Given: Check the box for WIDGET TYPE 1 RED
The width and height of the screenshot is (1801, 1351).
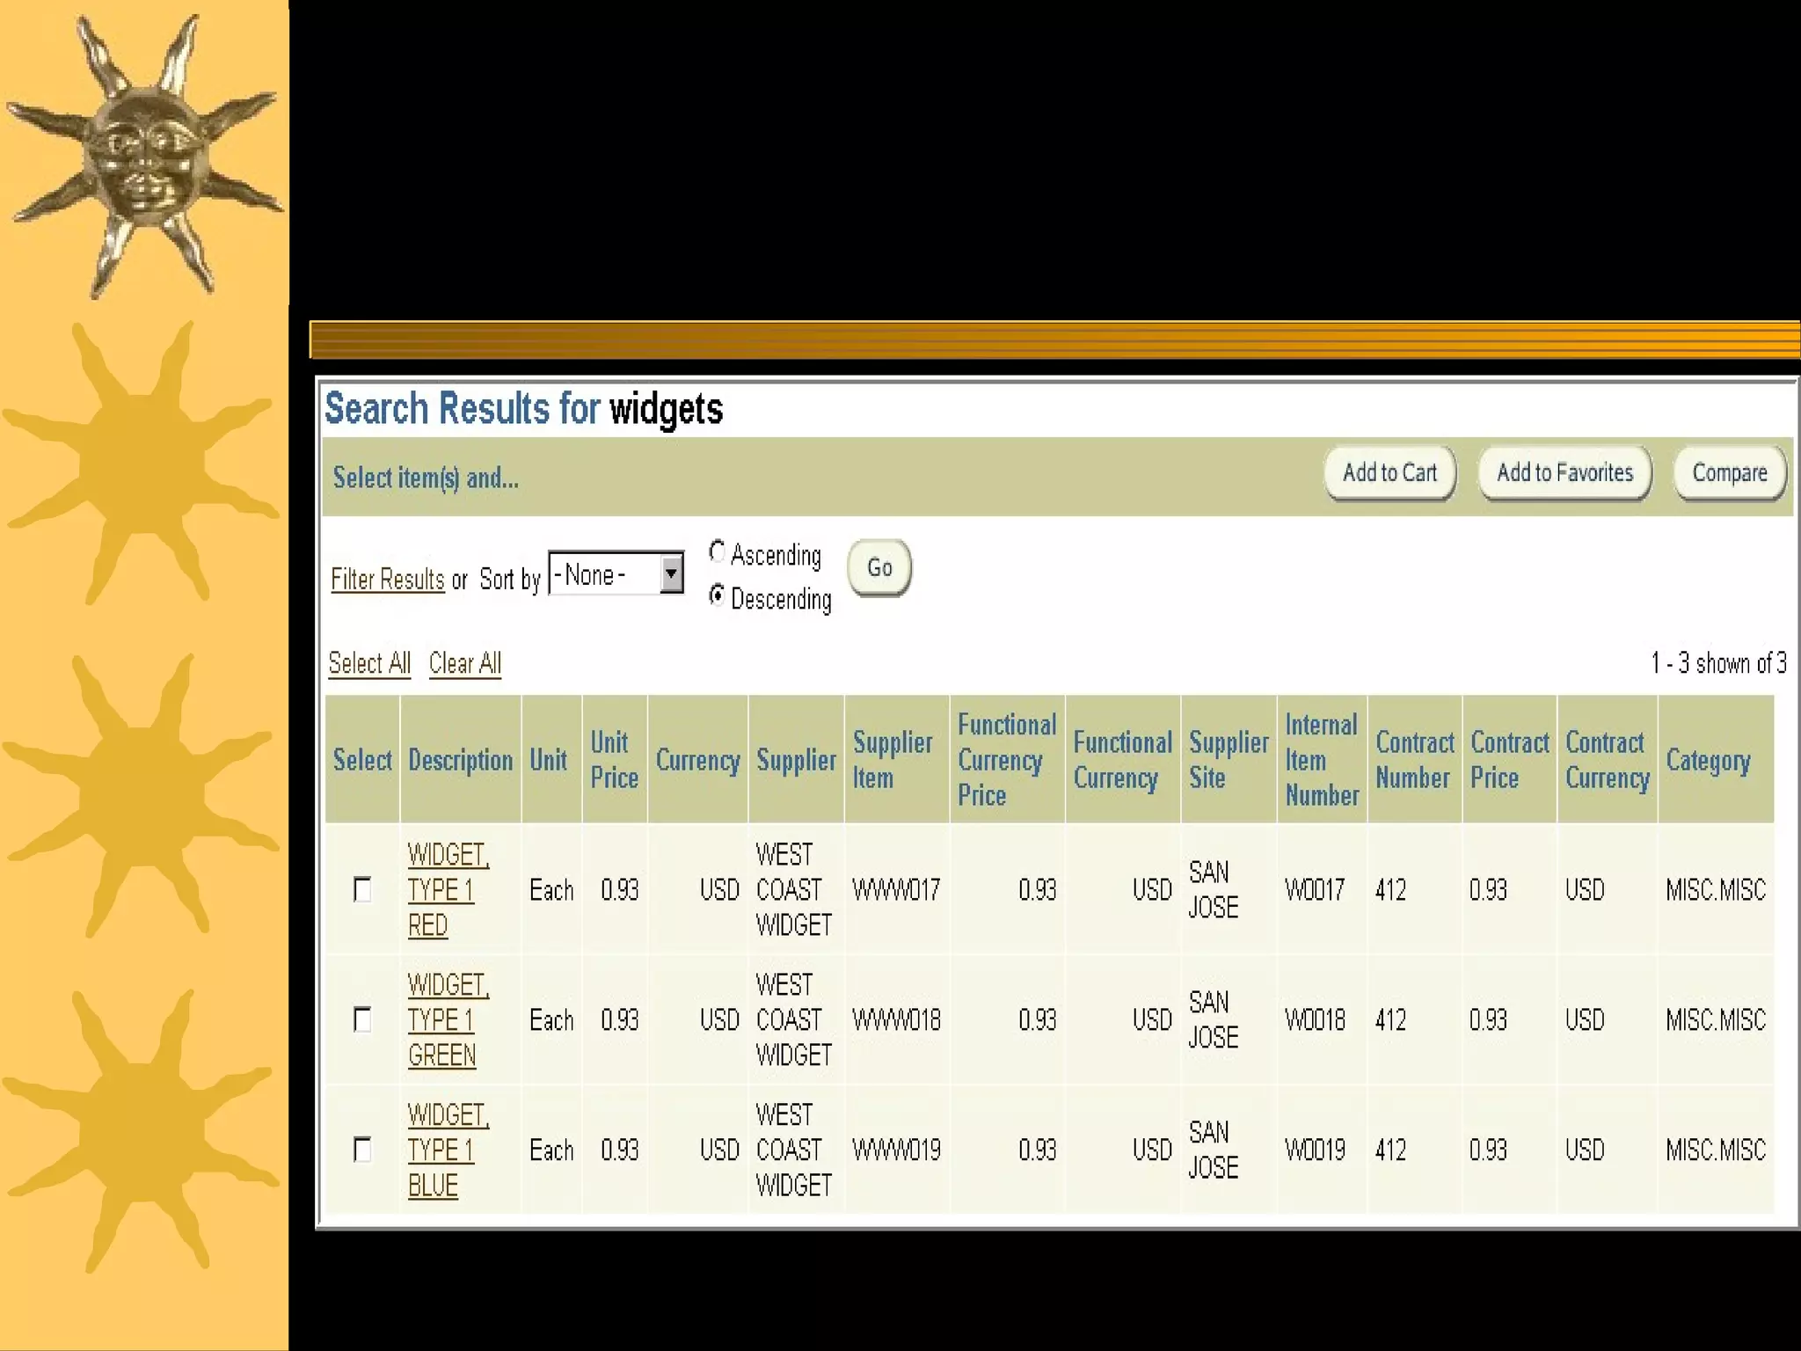Looking at the screenshot, I should coord(362,889).
